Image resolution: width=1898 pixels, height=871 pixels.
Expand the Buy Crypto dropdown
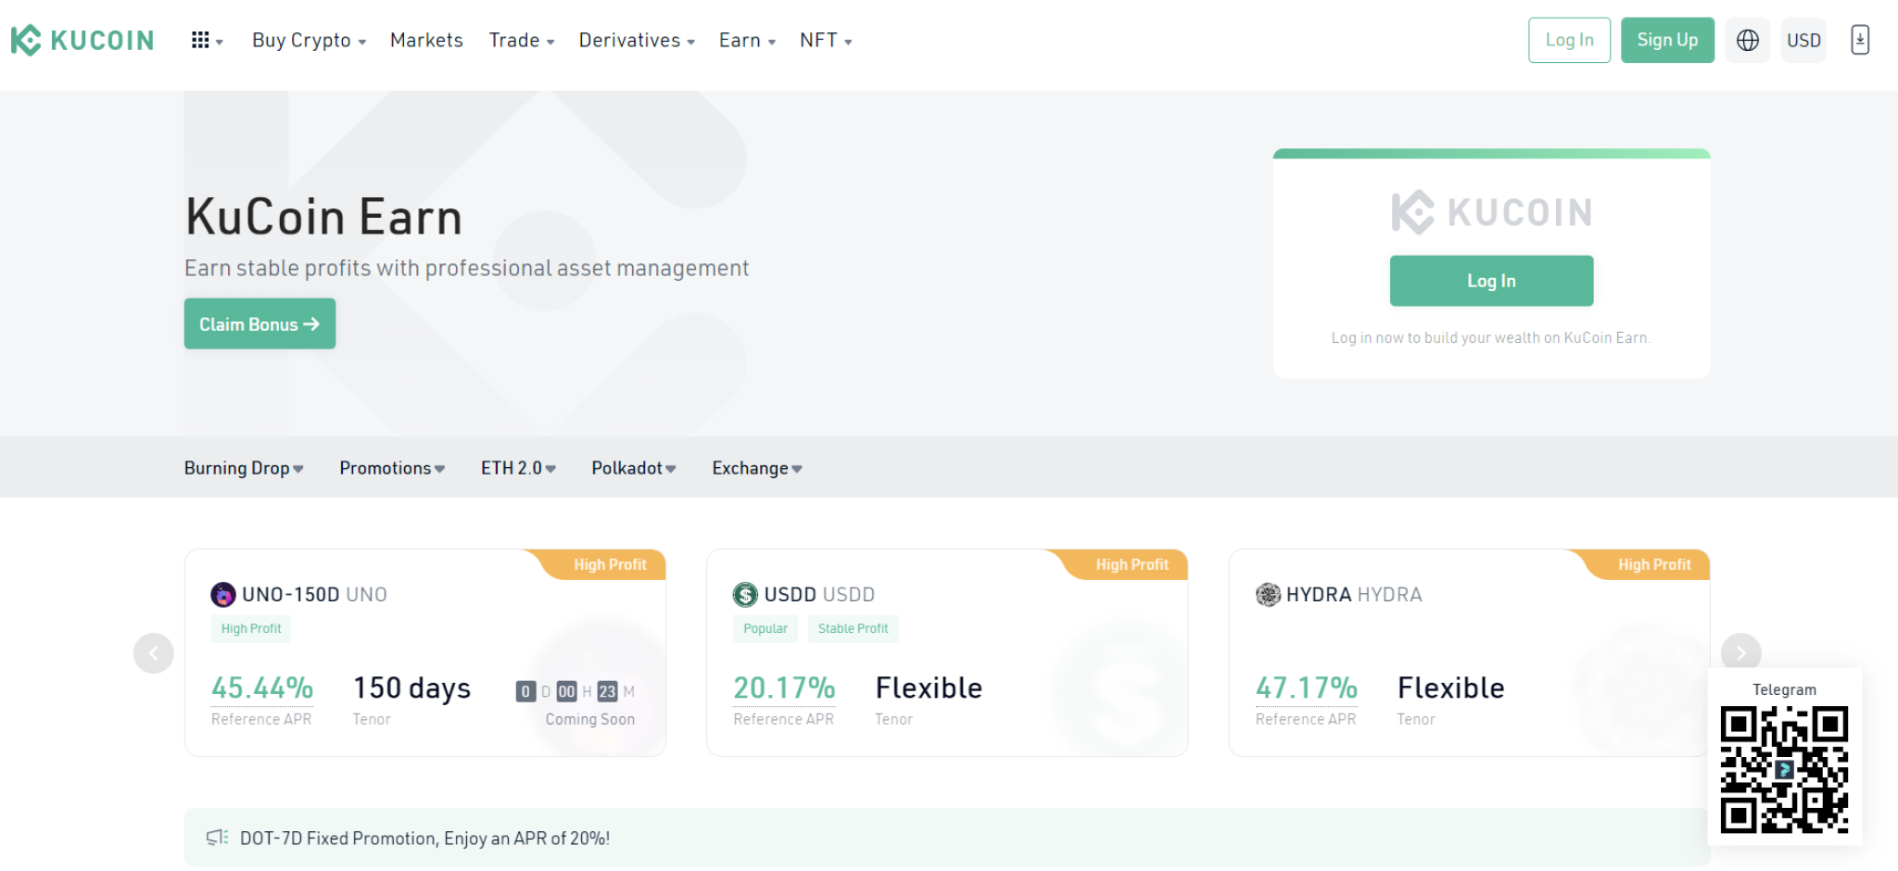tap(308, 40)
